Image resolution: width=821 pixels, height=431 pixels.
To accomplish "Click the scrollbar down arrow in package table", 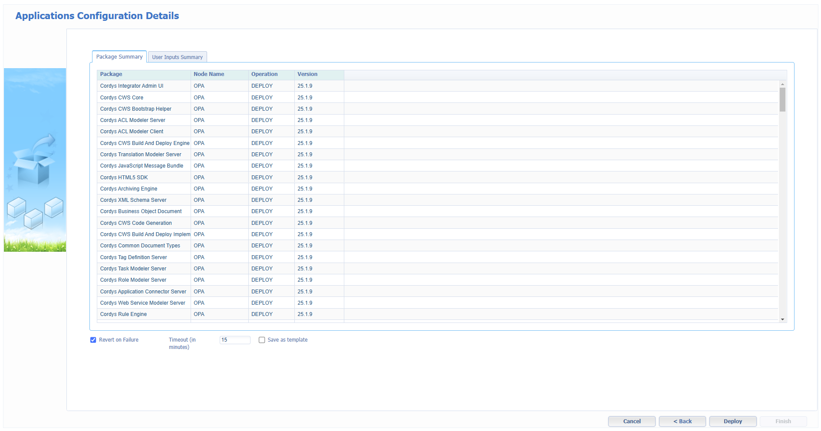I will click(782, 319).
